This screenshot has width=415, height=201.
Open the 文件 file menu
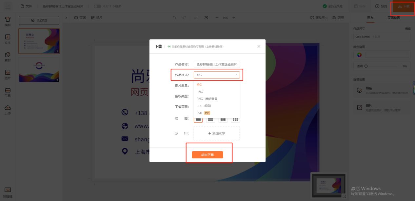click(27, 6)
